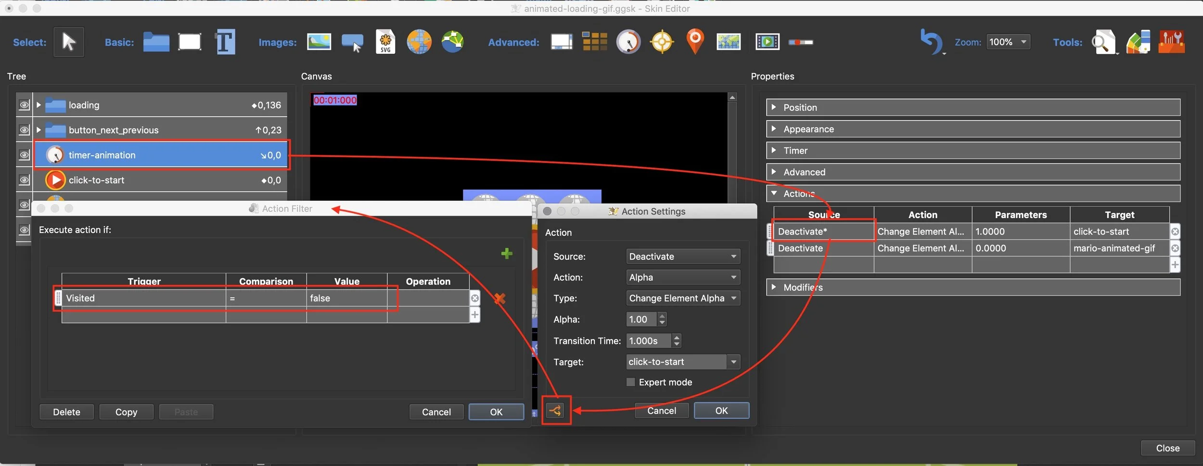Screen dimensions: 1203x466
Task: Open the Action Alpha dropdown
Action: (683, 277)
